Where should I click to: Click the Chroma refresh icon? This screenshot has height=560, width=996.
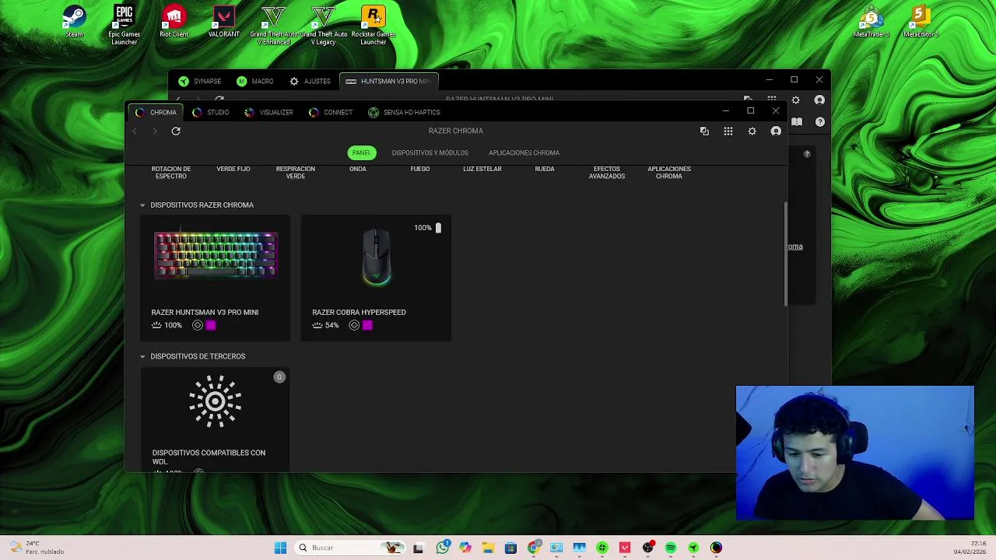pos(176,131)
